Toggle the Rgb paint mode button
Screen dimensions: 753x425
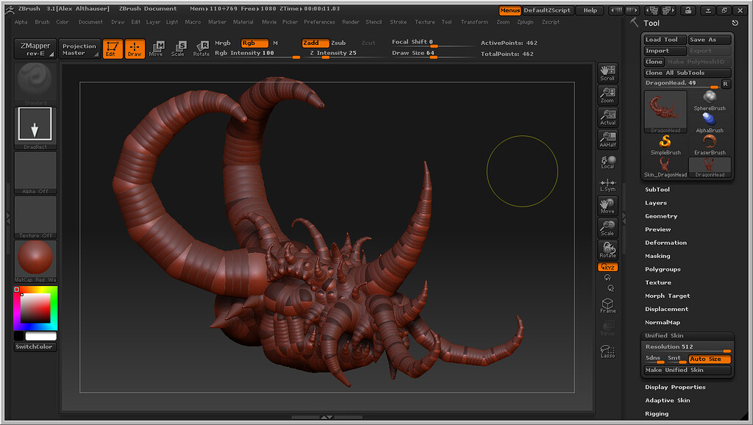point(256,43)
